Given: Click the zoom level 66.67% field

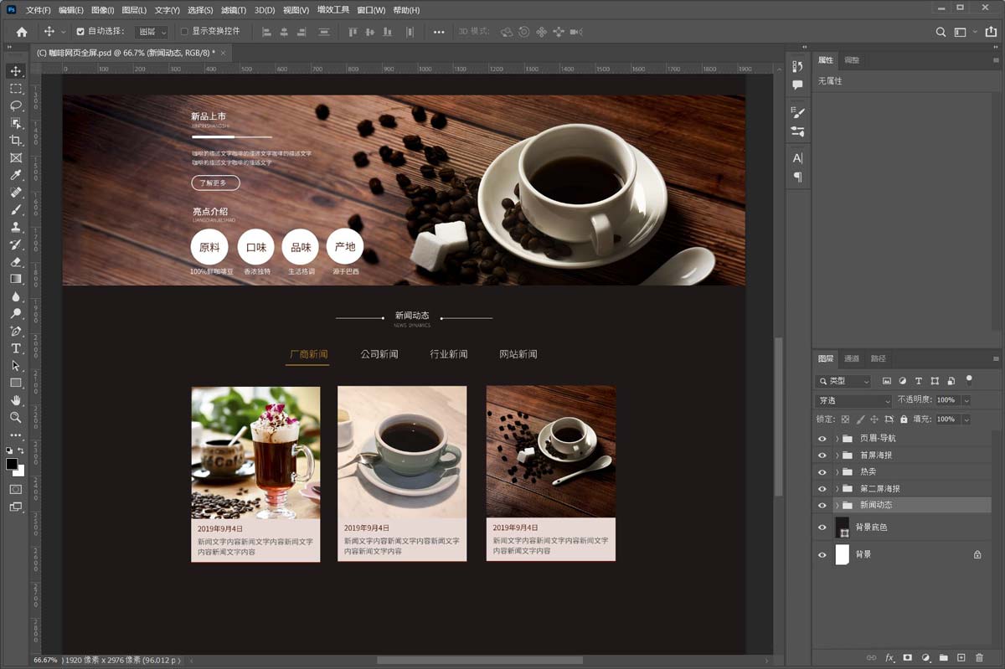Looking at the screenshot, I should [x=45, y=661].
